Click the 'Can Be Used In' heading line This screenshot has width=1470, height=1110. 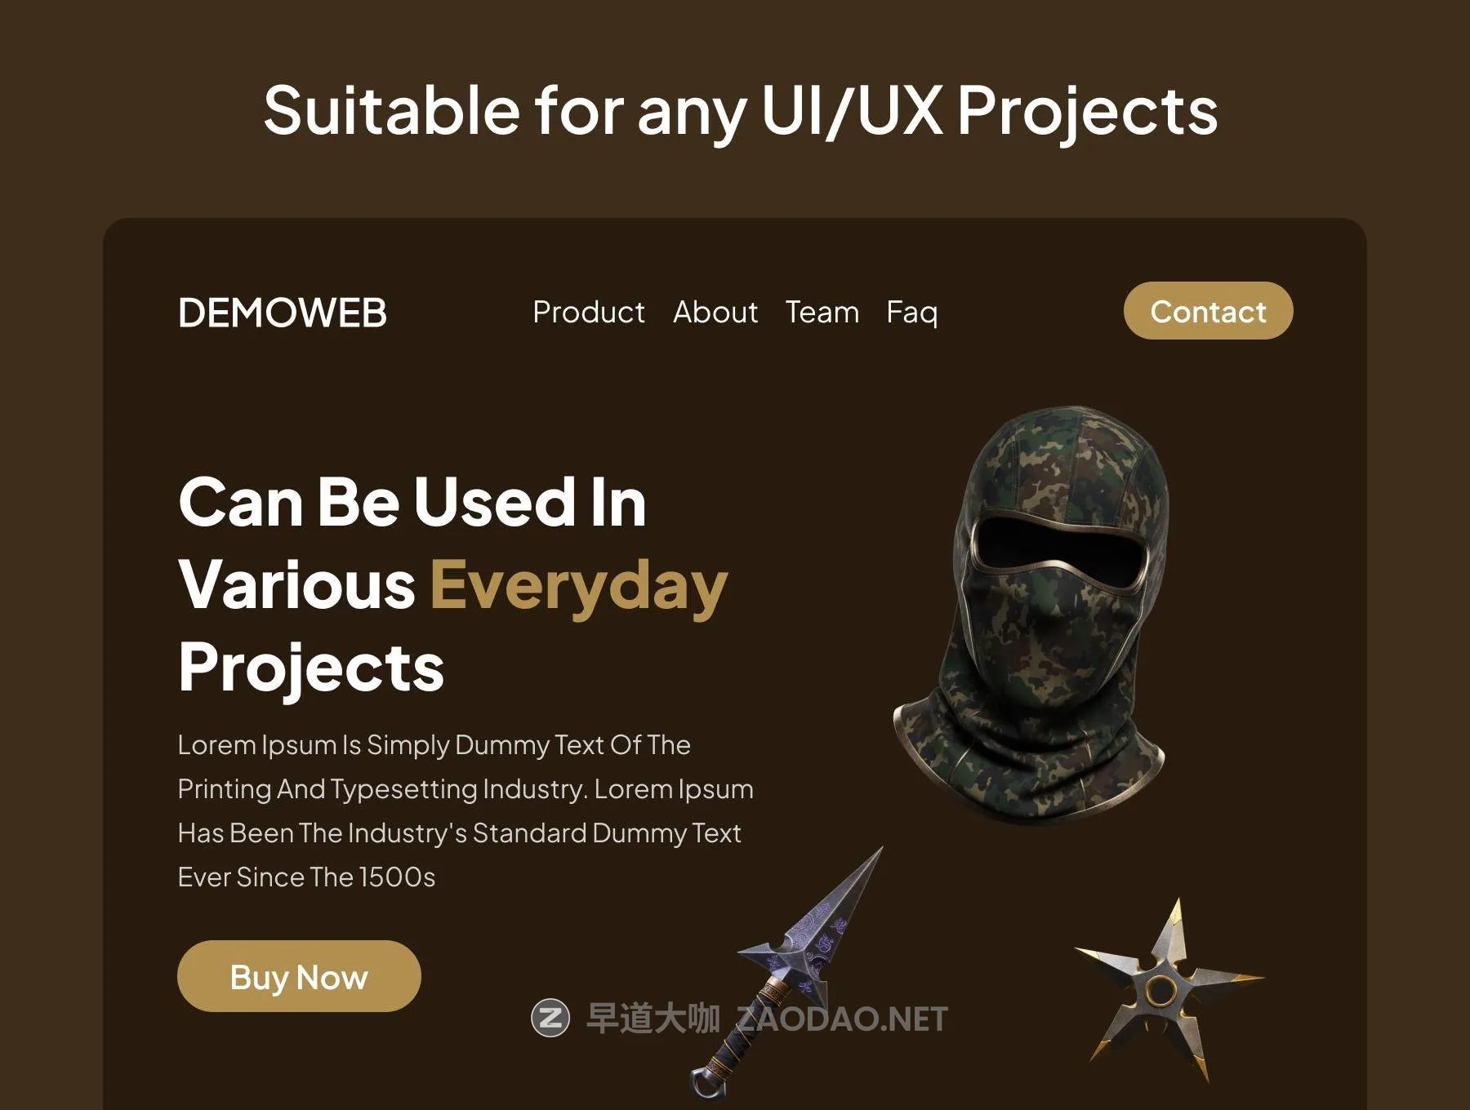412,502
